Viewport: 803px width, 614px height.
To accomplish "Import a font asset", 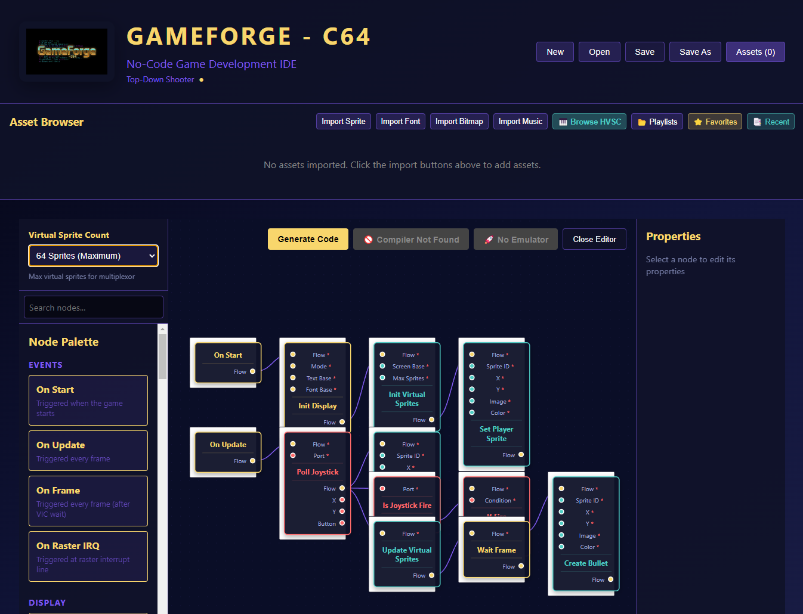I will click(400, 122).
